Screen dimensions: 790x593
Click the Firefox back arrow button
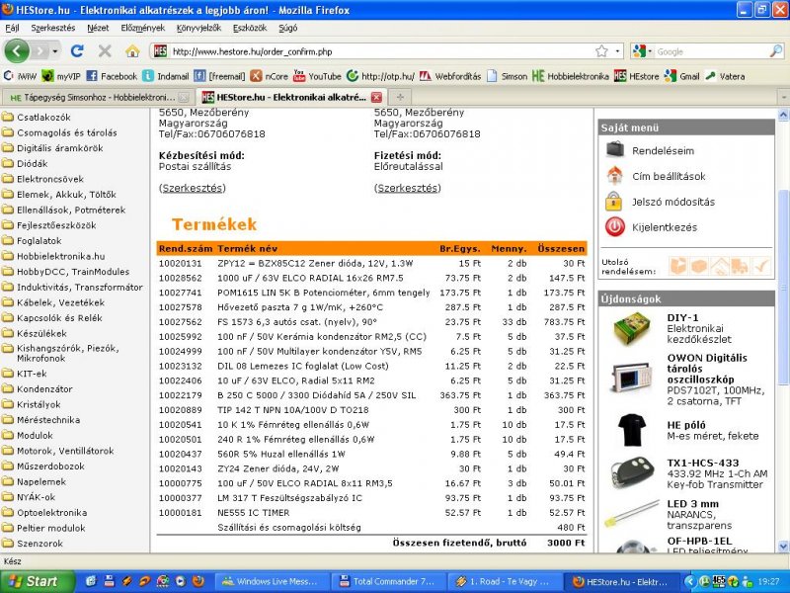17,51
